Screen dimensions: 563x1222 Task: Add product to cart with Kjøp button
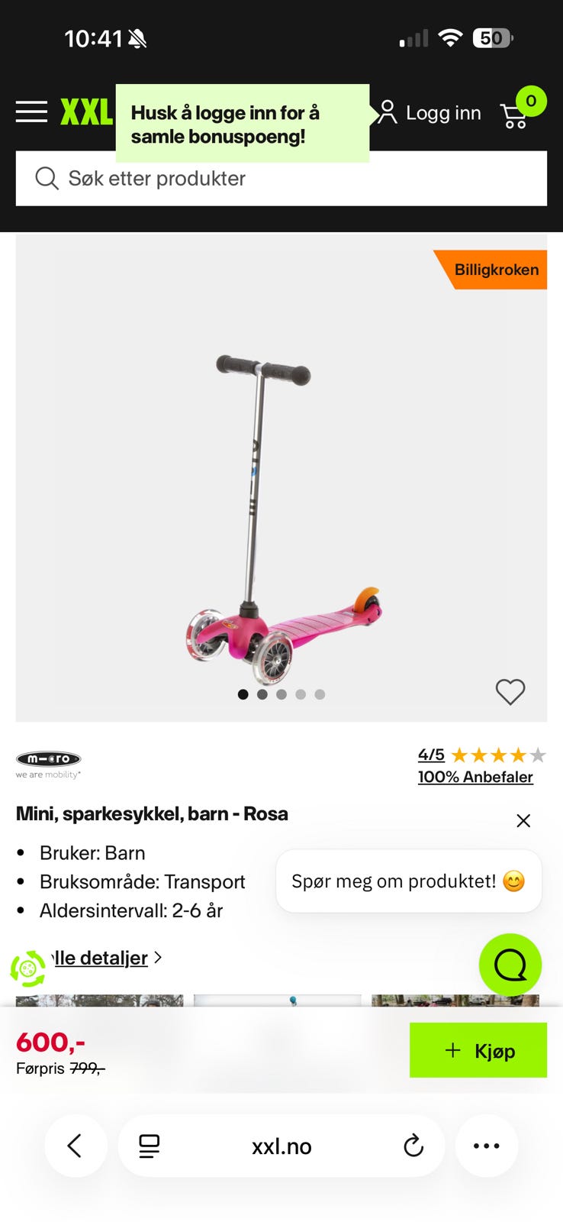(x=478, y=1050)
